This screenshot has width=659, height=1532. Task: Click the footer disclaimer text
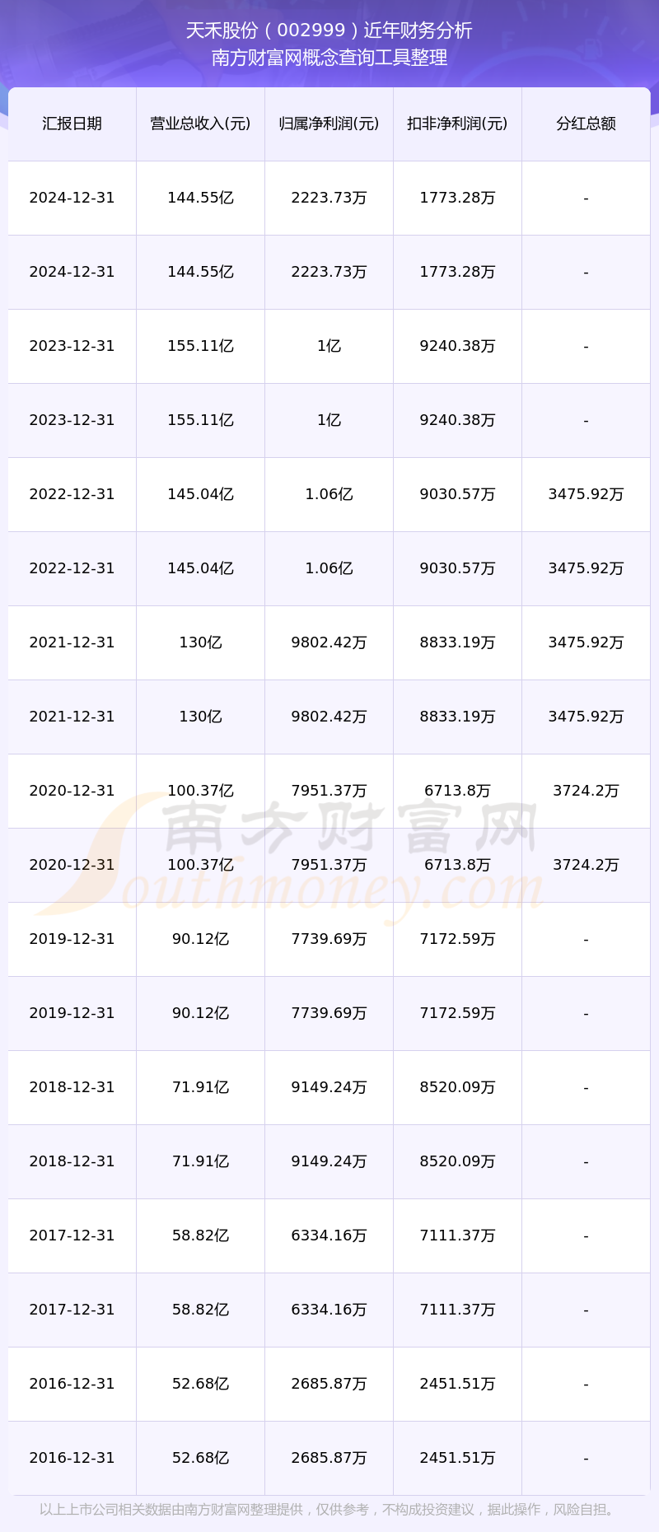coord(329,1509)
